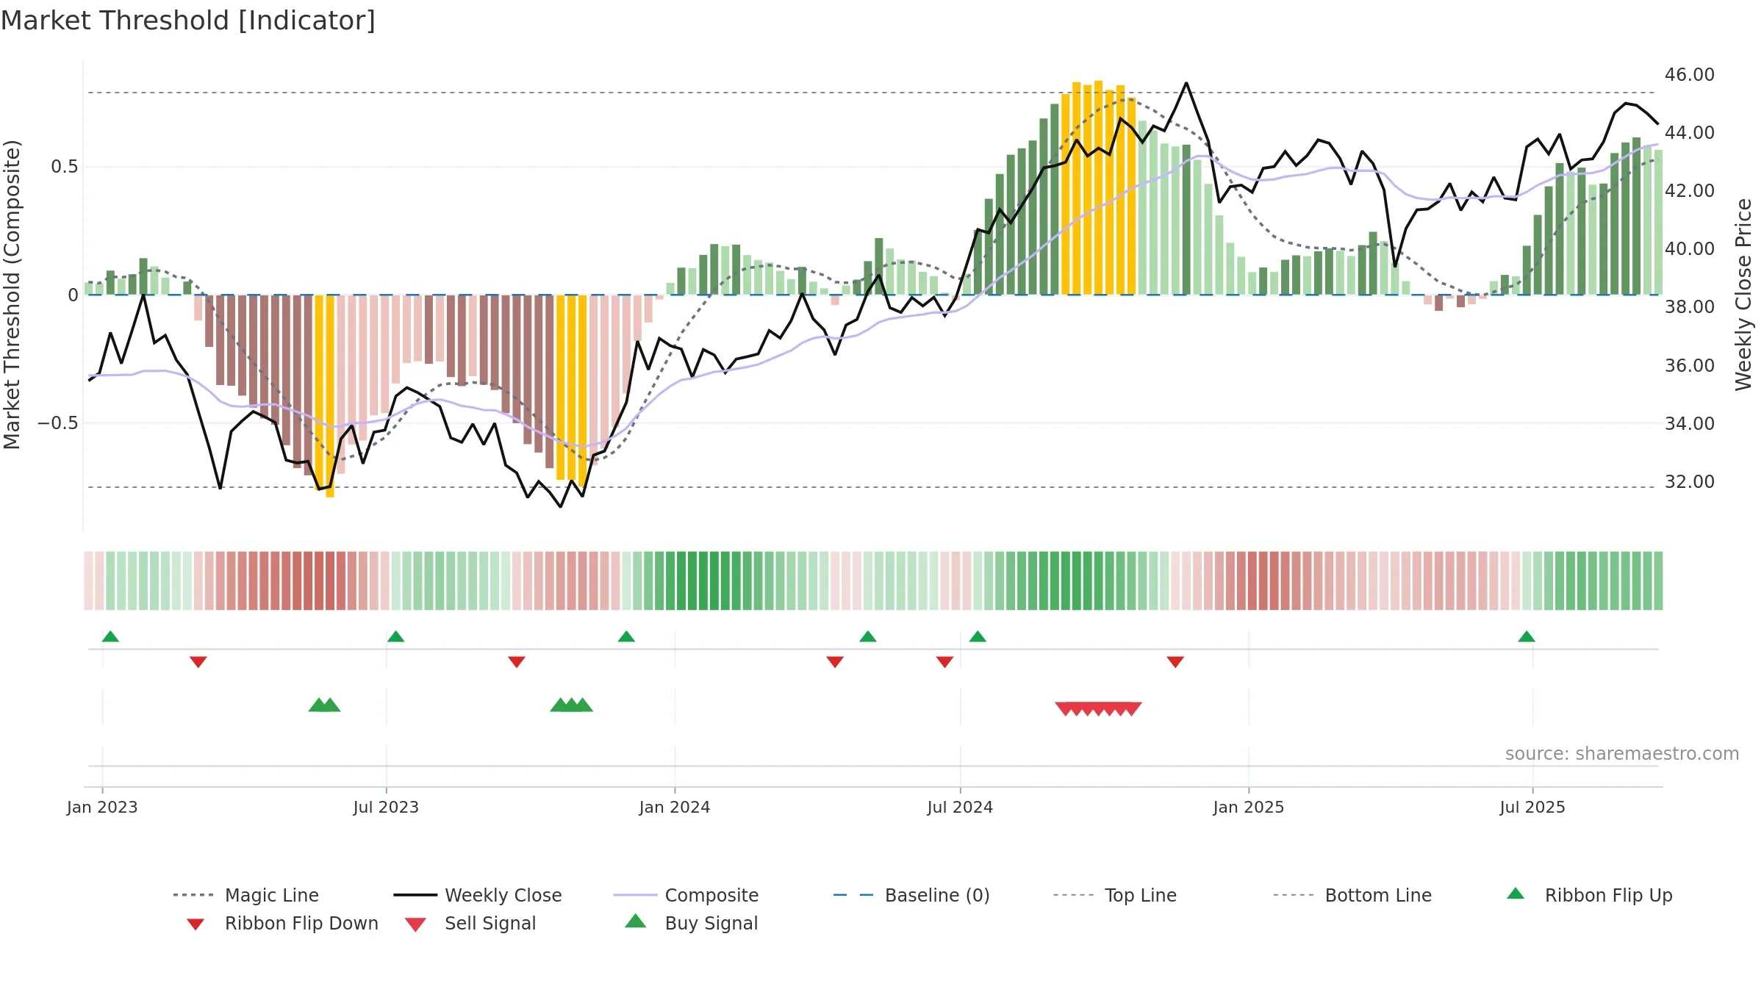Click the Jan 2025 x-axis label
Image resolution: width=1764 pixels, height=992 pixels.
click(x=1249, y=807)
